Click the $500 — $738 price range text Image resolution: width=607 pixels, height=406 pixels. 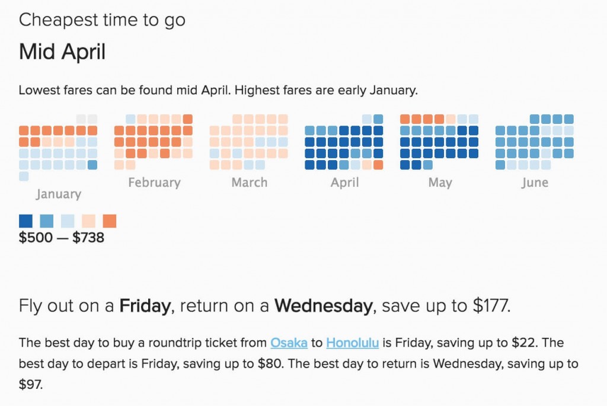62,237
